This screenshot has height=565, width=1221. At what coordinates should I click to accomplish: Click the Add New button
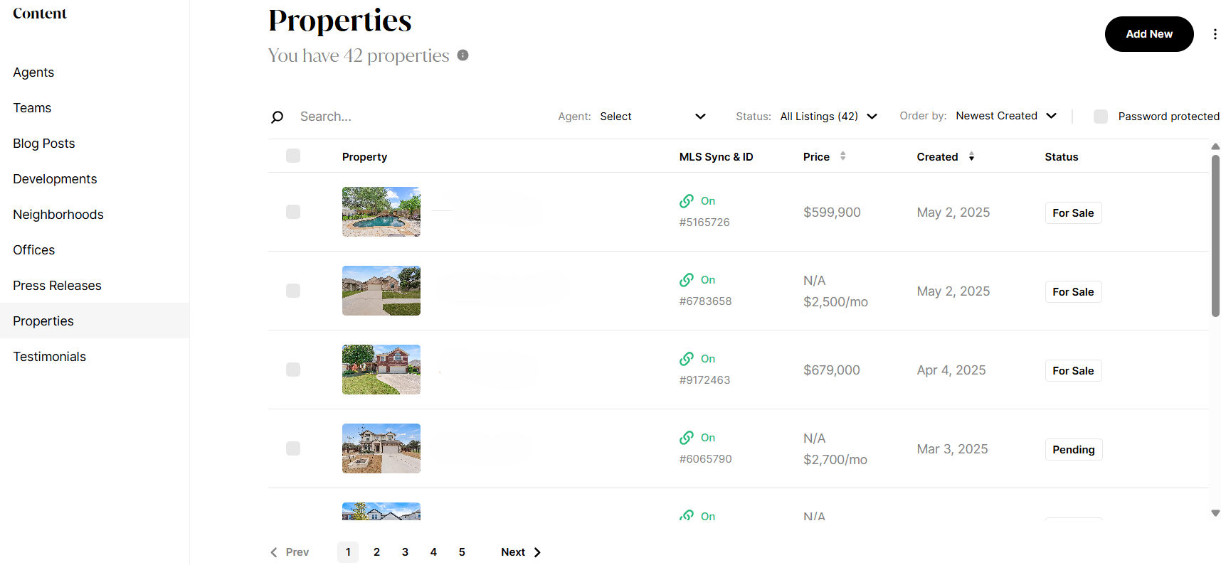1148,33
